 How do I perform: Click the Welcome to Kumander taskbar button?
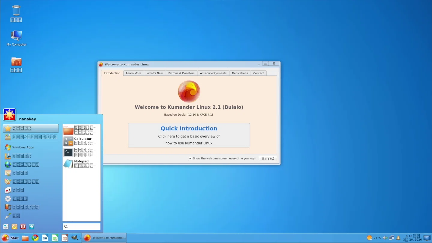(x=105, y=238)
